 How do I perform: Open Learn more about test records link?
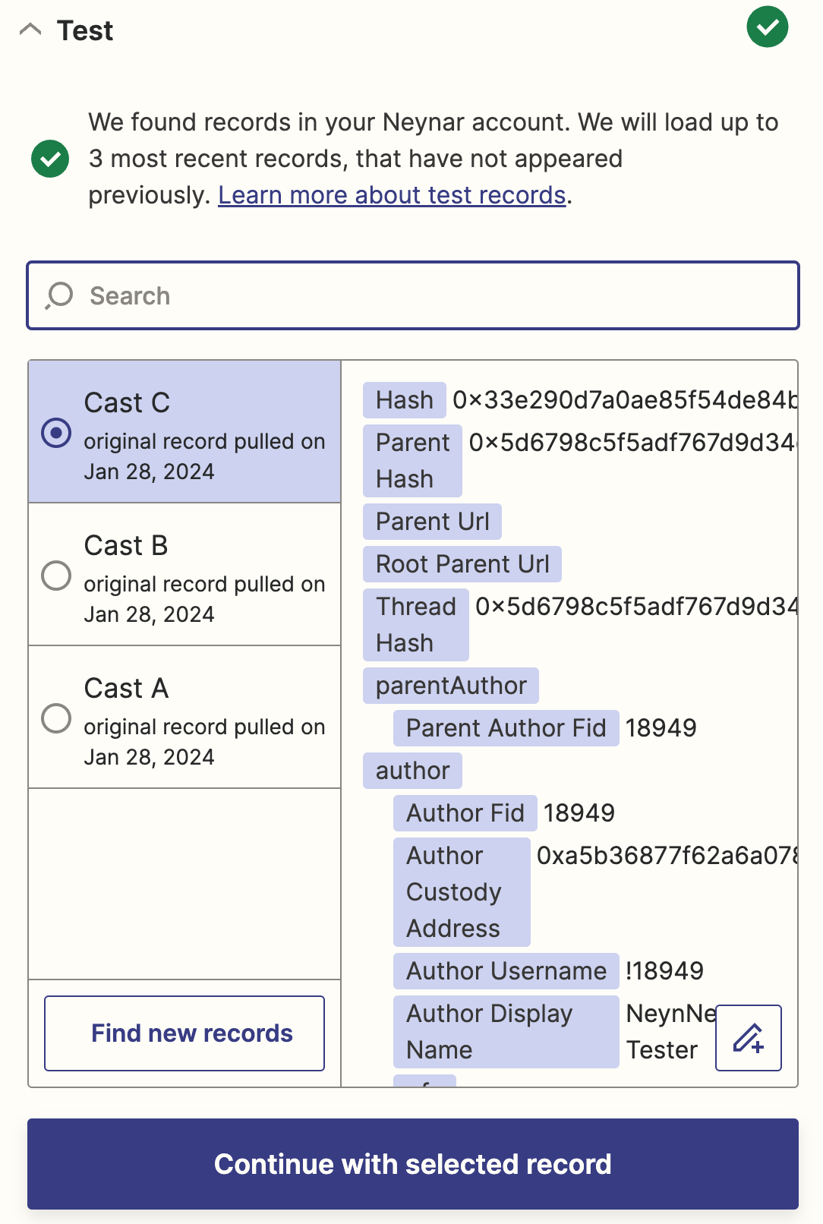coord(392,195)
